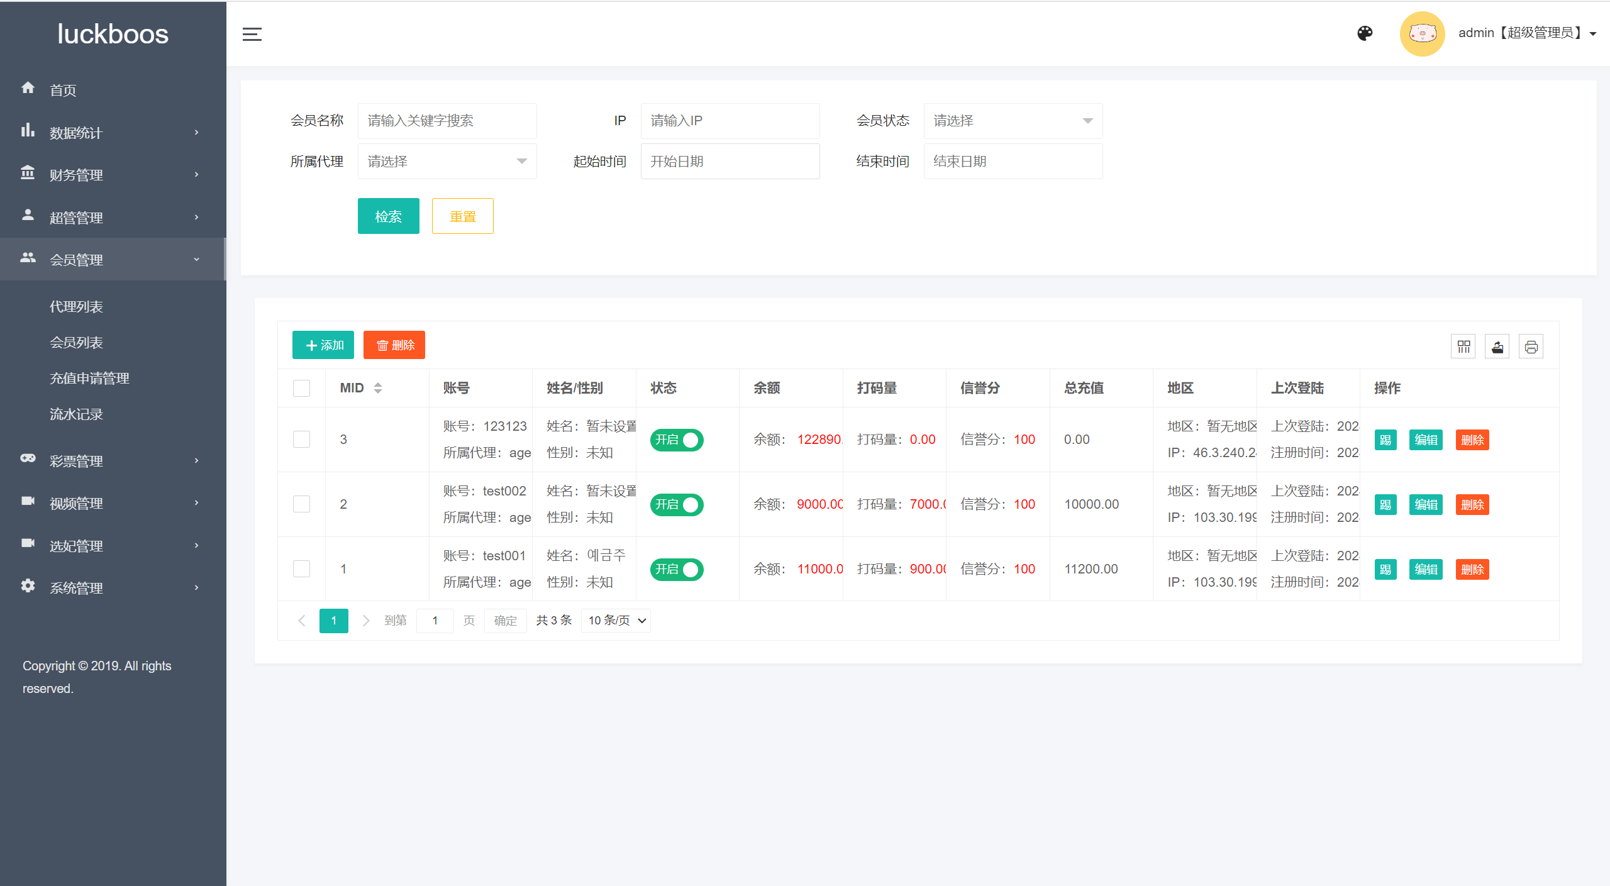Image resolution: width=1610 pixels, height=886 pixels.
Task: Open 会员列表 in the sidebar
Action: [76, 343]
